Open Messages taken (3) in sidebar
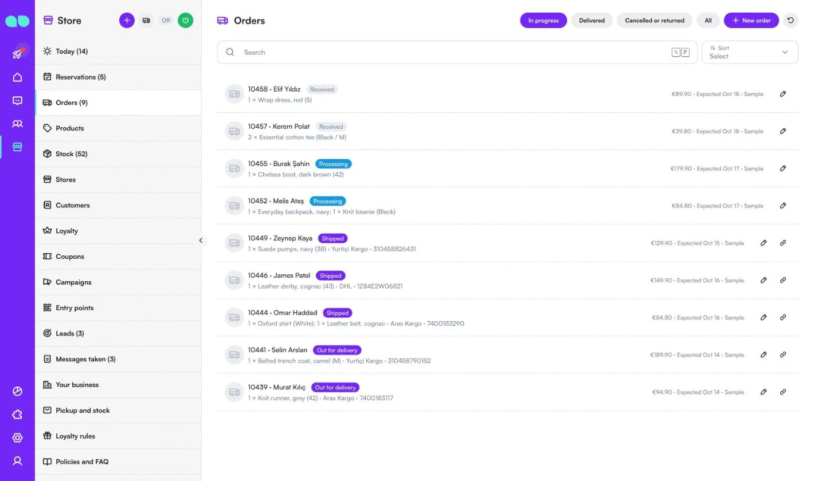Image resolution: width=814 pixels, height=481 pixels. (x=118, y=359)
